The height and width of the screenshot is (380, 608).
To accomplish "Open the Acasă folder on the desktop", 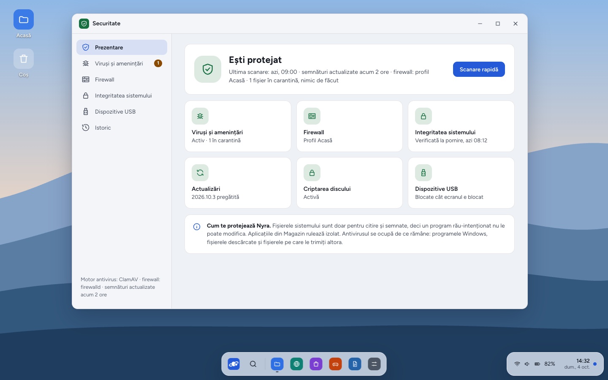I will tap(24, 24).
